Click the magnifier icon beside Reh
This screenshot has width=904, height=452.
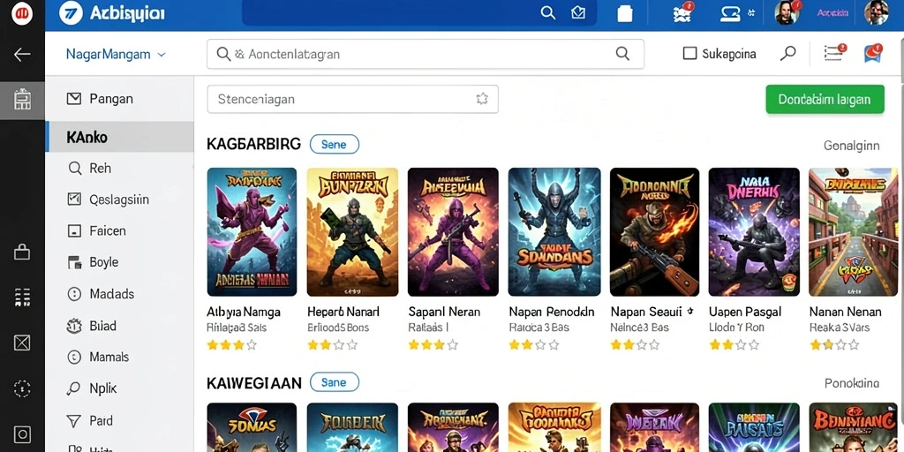point(74,169)
